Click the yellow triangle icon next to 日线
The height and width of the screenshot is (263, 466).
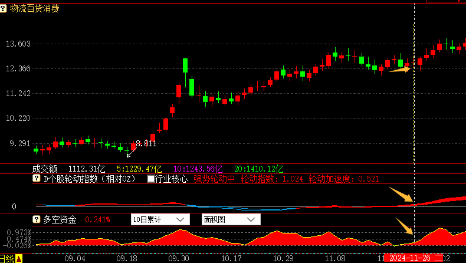click(18, 258)
